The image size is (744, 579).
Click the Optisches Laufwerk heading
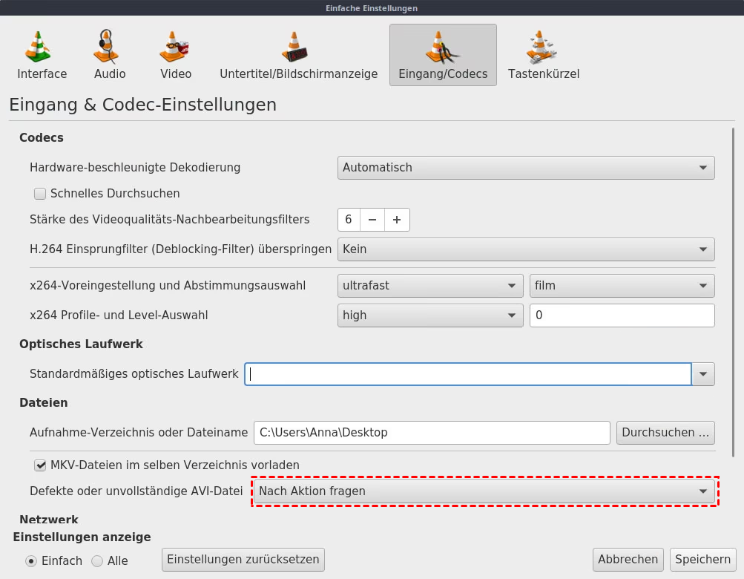81,344
